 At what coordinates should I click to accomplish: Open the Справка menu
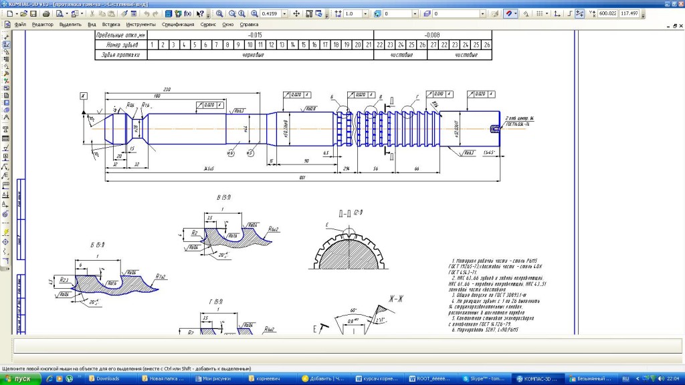click(x=249, y=25)
